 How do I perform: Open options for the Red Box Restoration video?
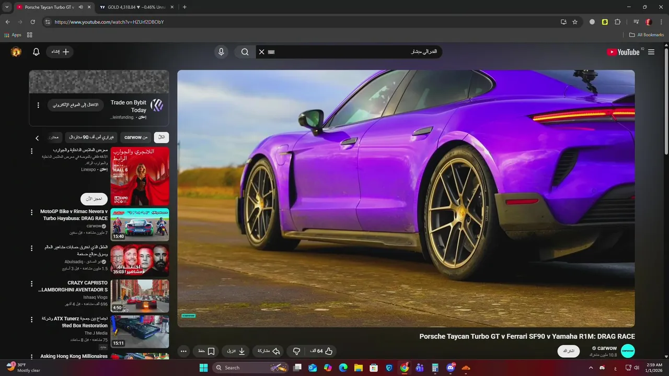tap(31, 320)
